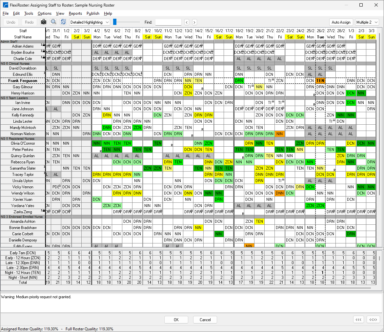This screenshot has width=384, height=332.
Task: Open the Tools menu
Action: click(29, 13)
